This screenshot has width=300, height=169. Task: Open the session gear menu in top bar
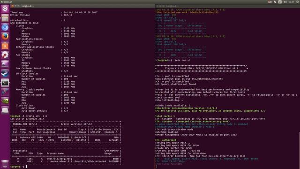pyautogui.click(x=298, y=2)
